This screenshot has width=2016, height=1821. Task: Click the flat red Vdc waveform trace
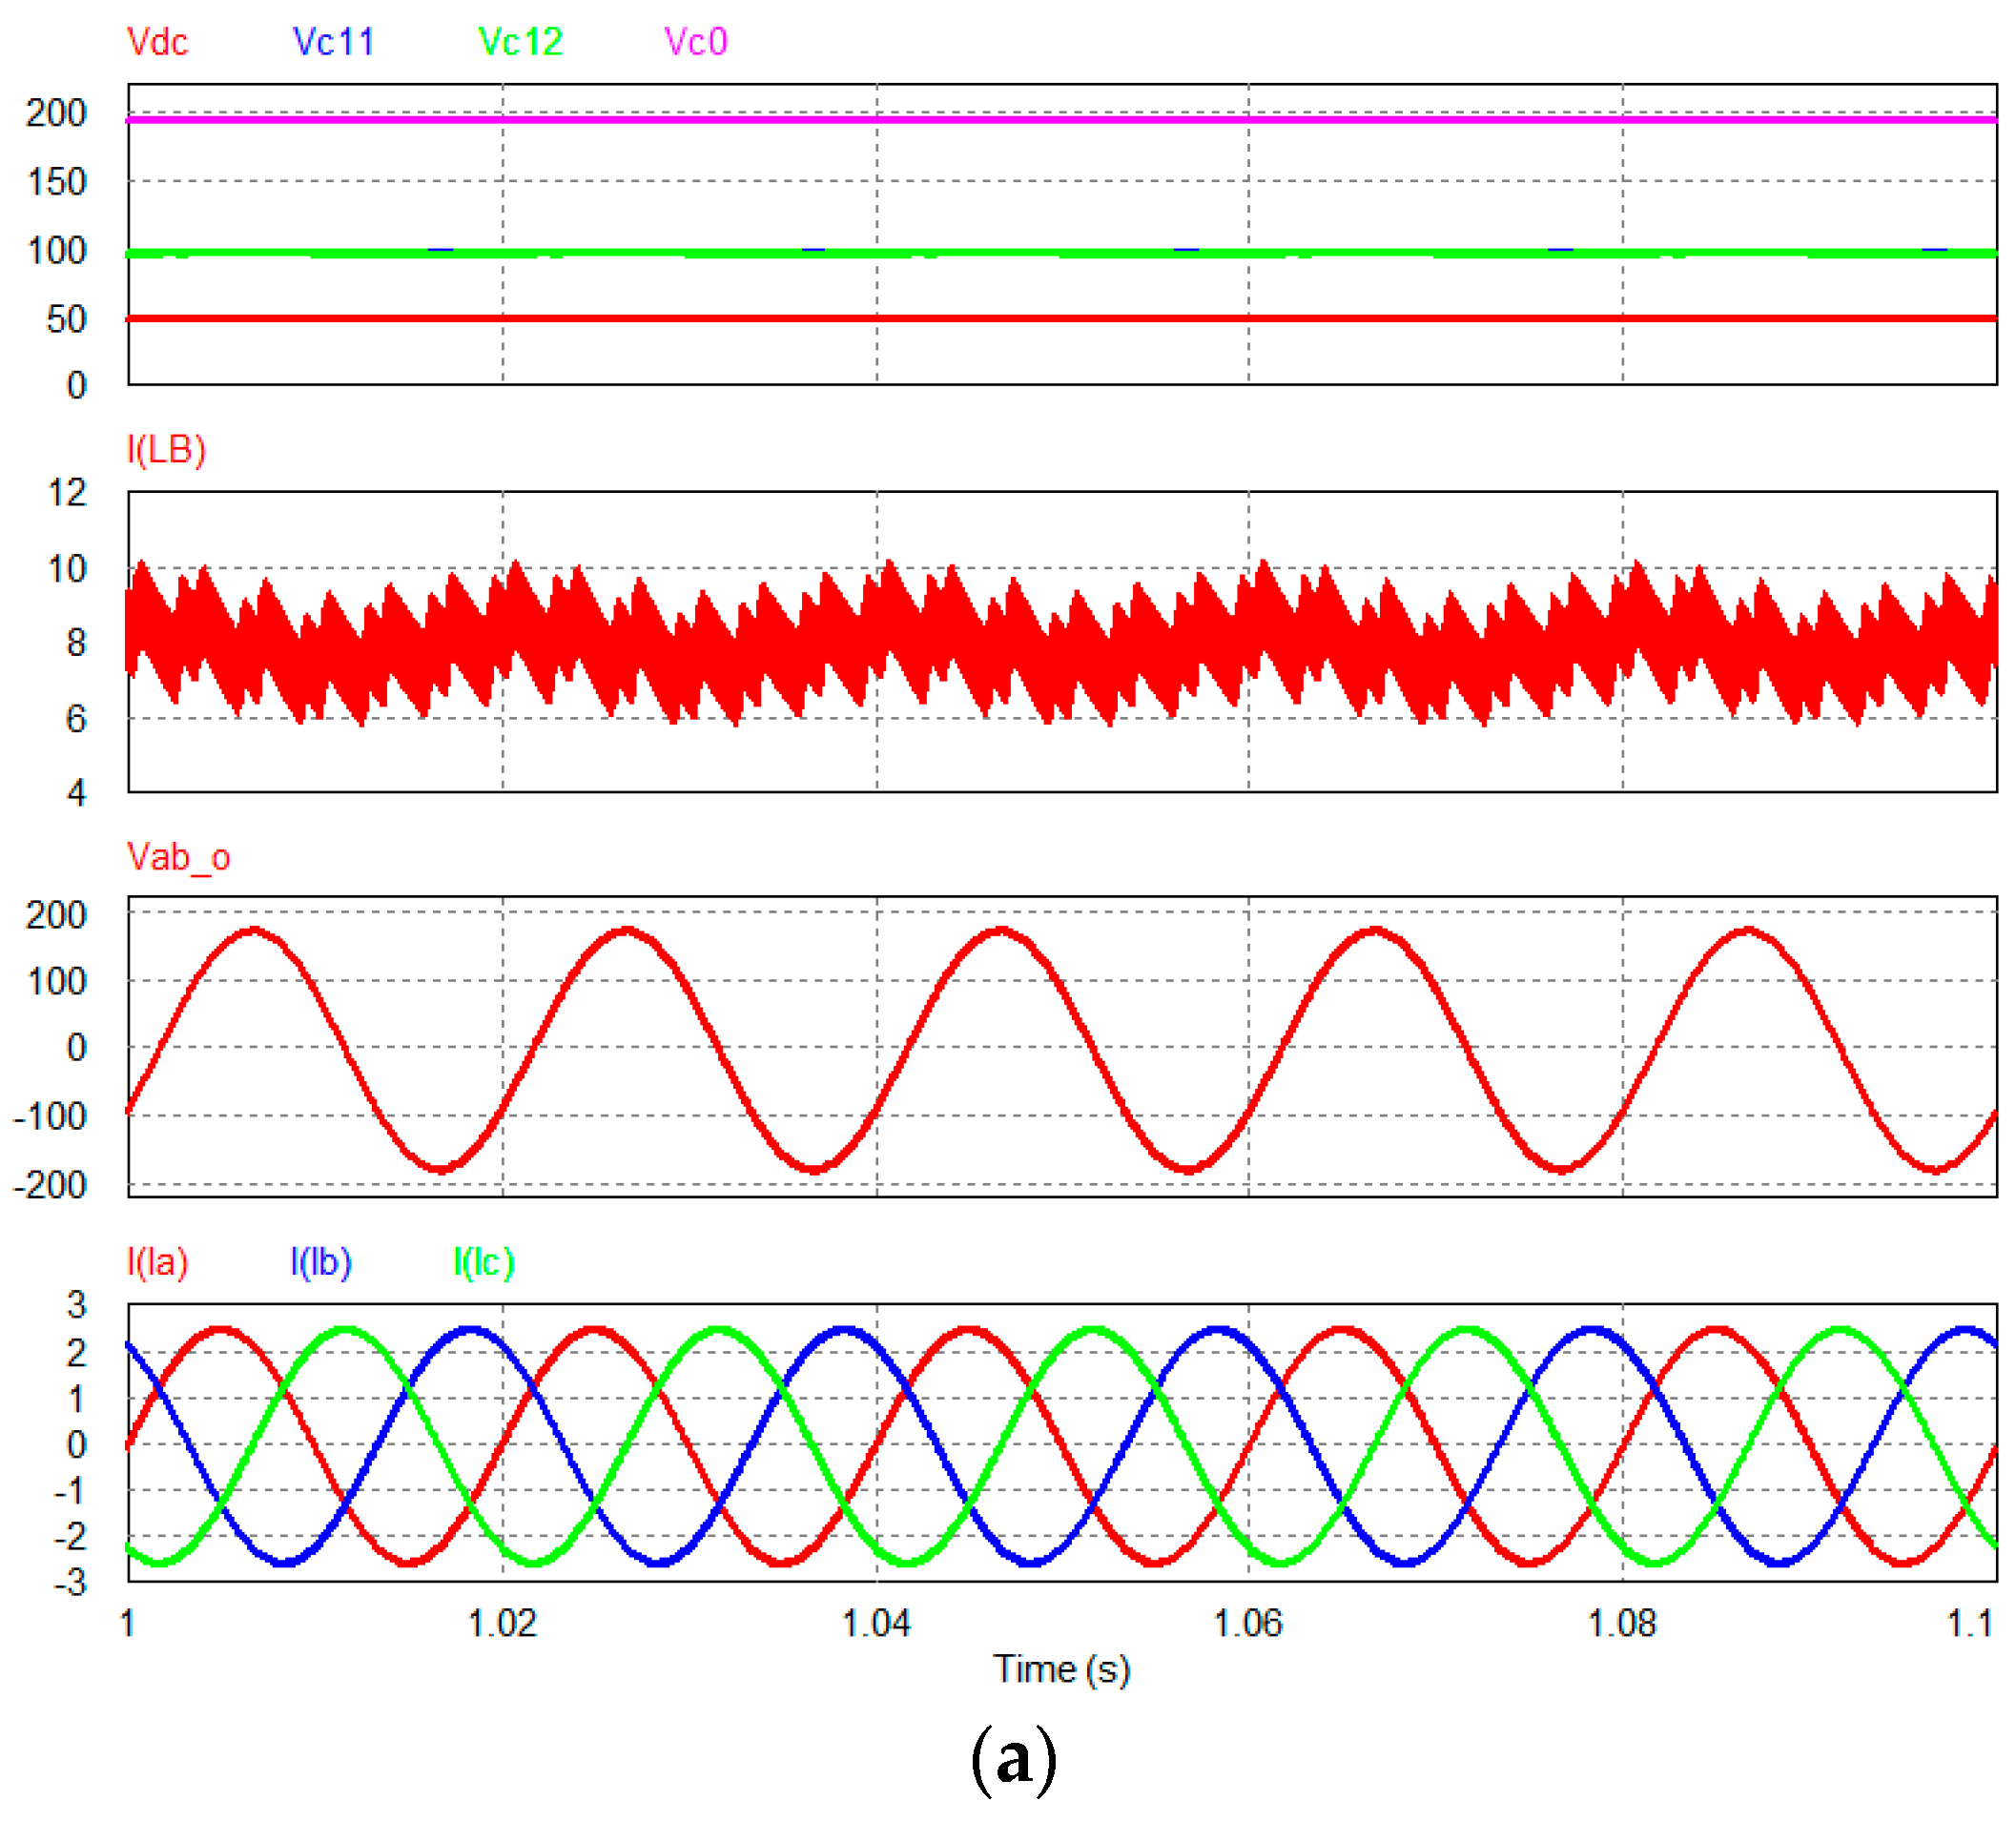pyautogui.click(x=1061, y=318)
